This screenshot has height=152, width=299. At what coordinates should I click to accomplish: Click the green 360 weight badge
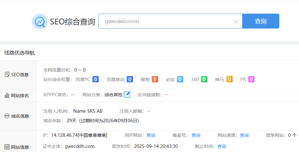coord(204,79)
